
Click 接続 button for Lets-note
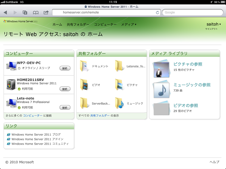click(x=65, y=107)
